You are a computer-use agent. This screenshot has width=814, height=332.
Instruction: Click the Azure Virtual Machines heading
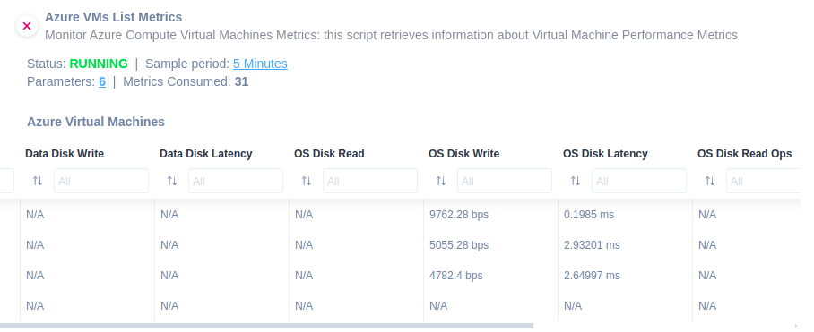(x=96, y=122)
